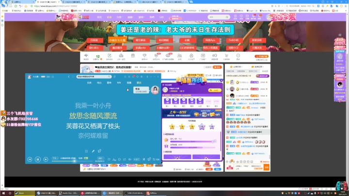Click the 百里游 banner tag
349x196 pixels.
pos(94,40)
